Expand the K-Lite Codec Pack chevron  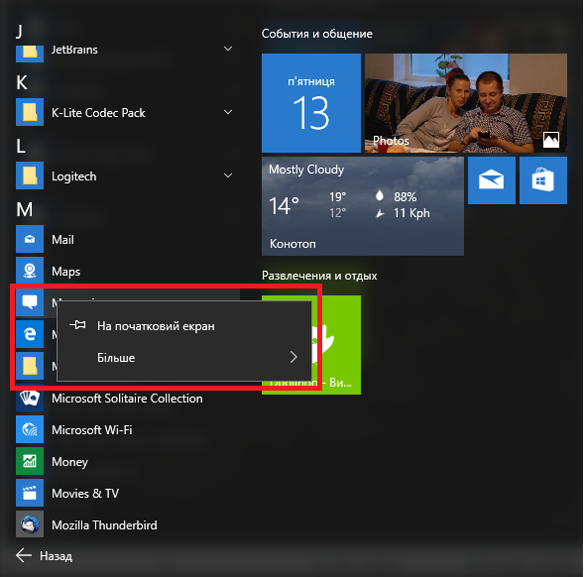click(x=228, y=112)
